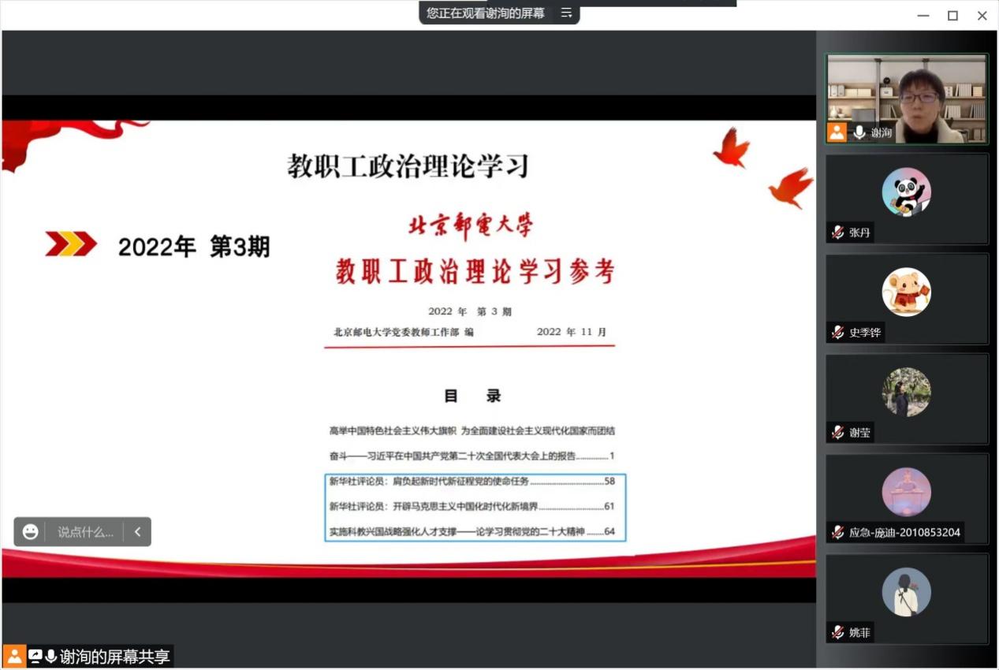Click the microphone icon beside 谢洵的屏幕共享
Screen dimensions: 999x670
pyautogui.click(x=51, y=657)
